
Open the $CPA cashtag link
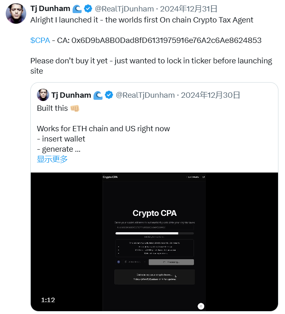pos(40,40)
